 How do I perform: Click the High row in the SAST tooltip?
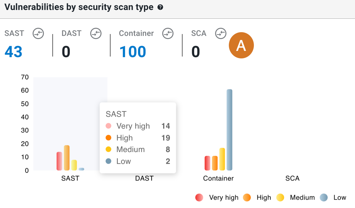138,138
